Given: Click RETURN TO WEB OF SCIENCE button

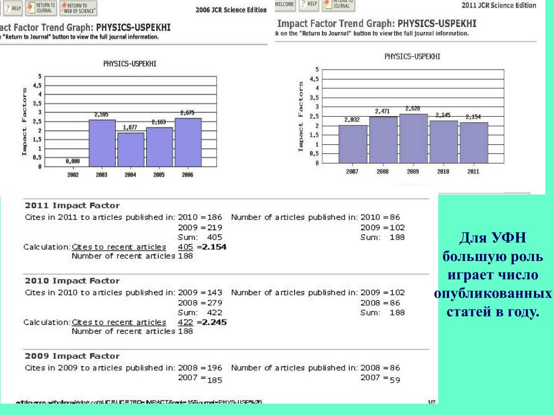Looking at the screenshot, I should 78,8.
